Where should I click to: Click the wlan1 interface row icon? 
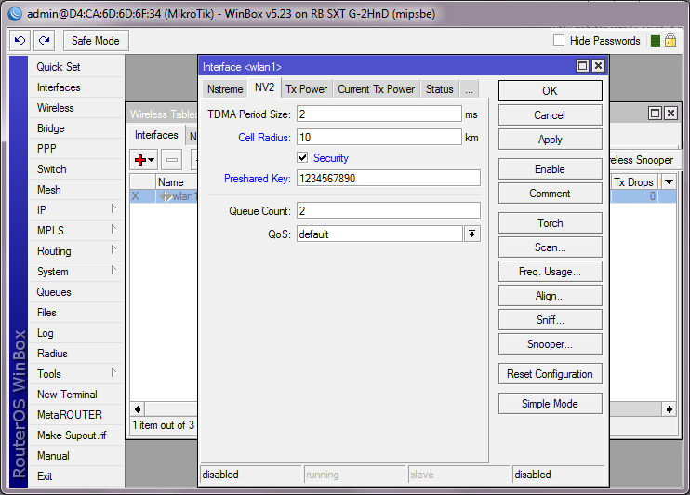tap(167, 196)
